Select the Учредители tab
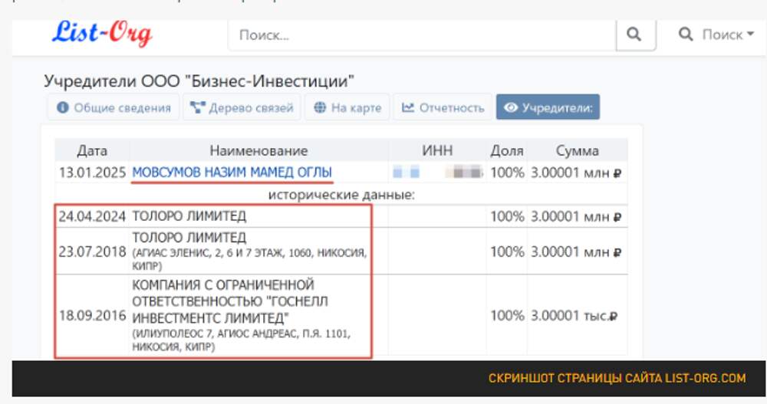767x404 pixels. tap(548, 107)
